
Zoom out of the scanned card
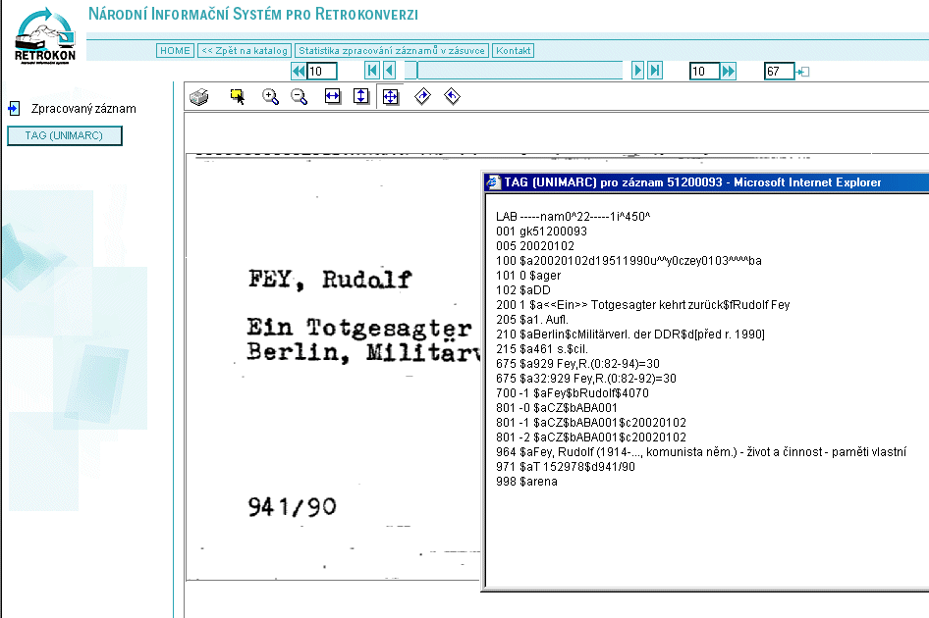(x=300, y=96)
